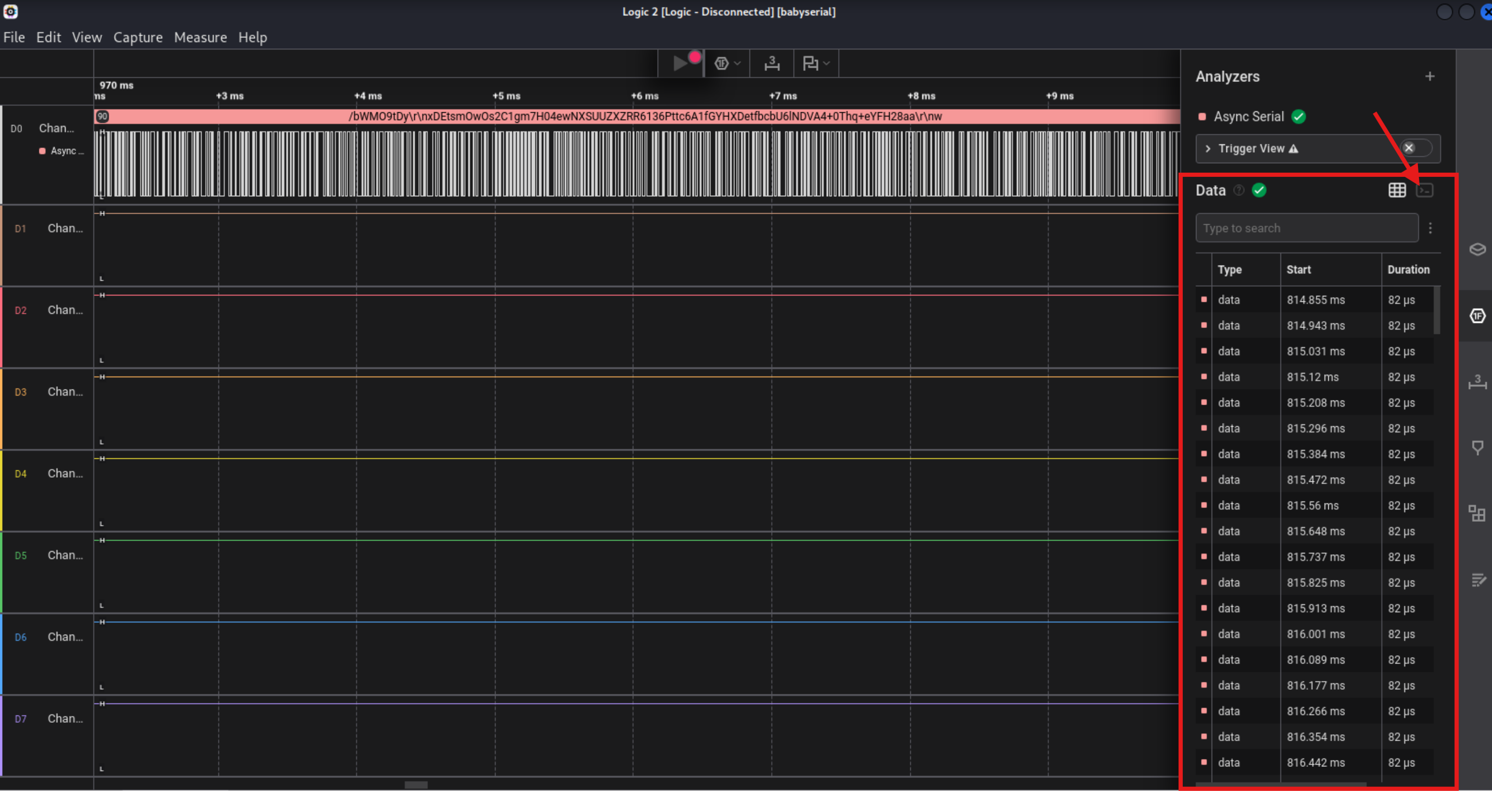Open data table three-dot options menu
The image size is (1492, 791).
coord(1430,228)
